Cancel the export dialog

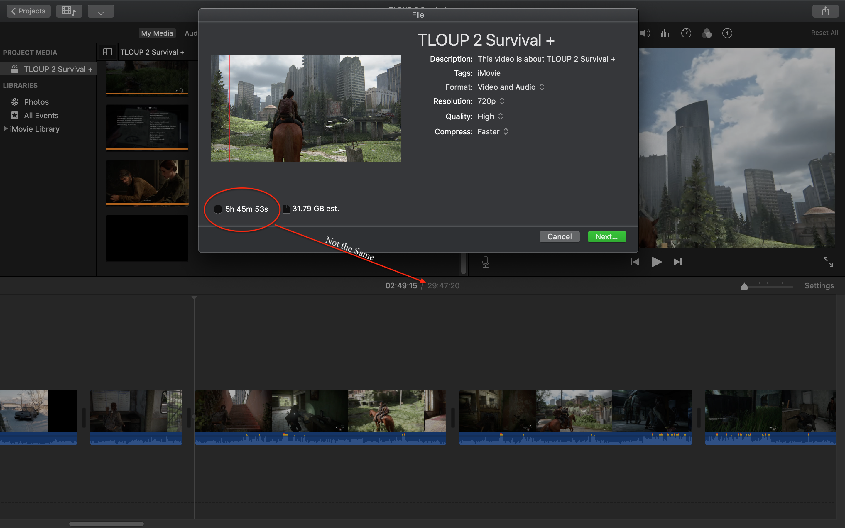pyautogui.click(x=560, y=237)
